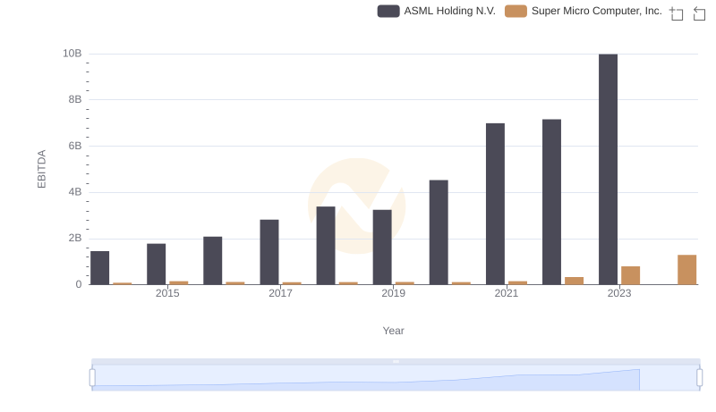Select the ASML 2017 bar
Image resolution: width=716 pixels, height=412 pixels.
pos(269,253)
